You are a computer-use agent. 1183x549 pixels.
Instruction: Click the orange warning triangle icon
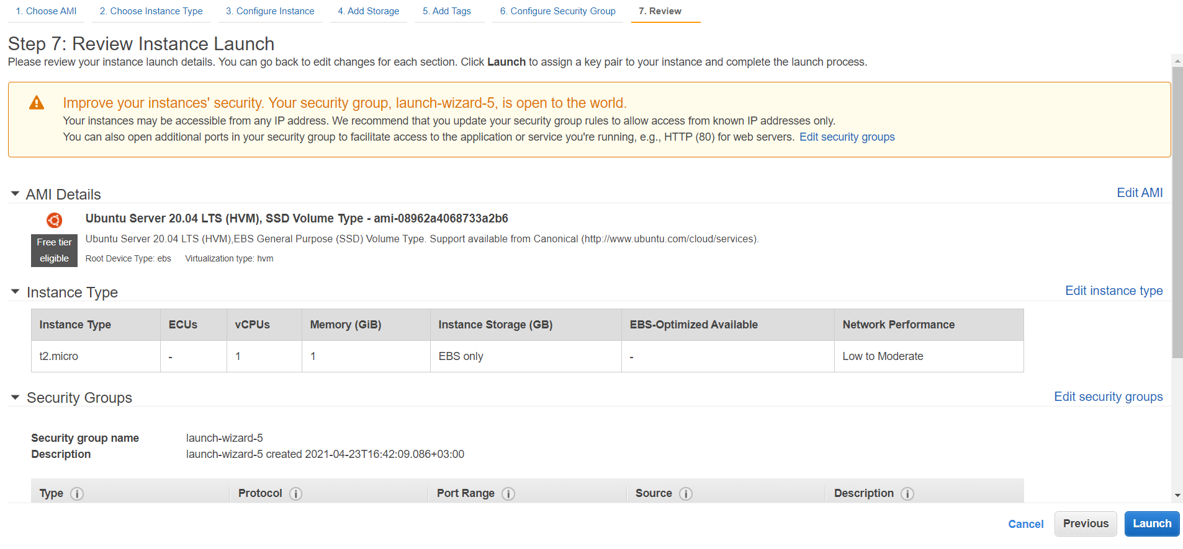(37, 103)
